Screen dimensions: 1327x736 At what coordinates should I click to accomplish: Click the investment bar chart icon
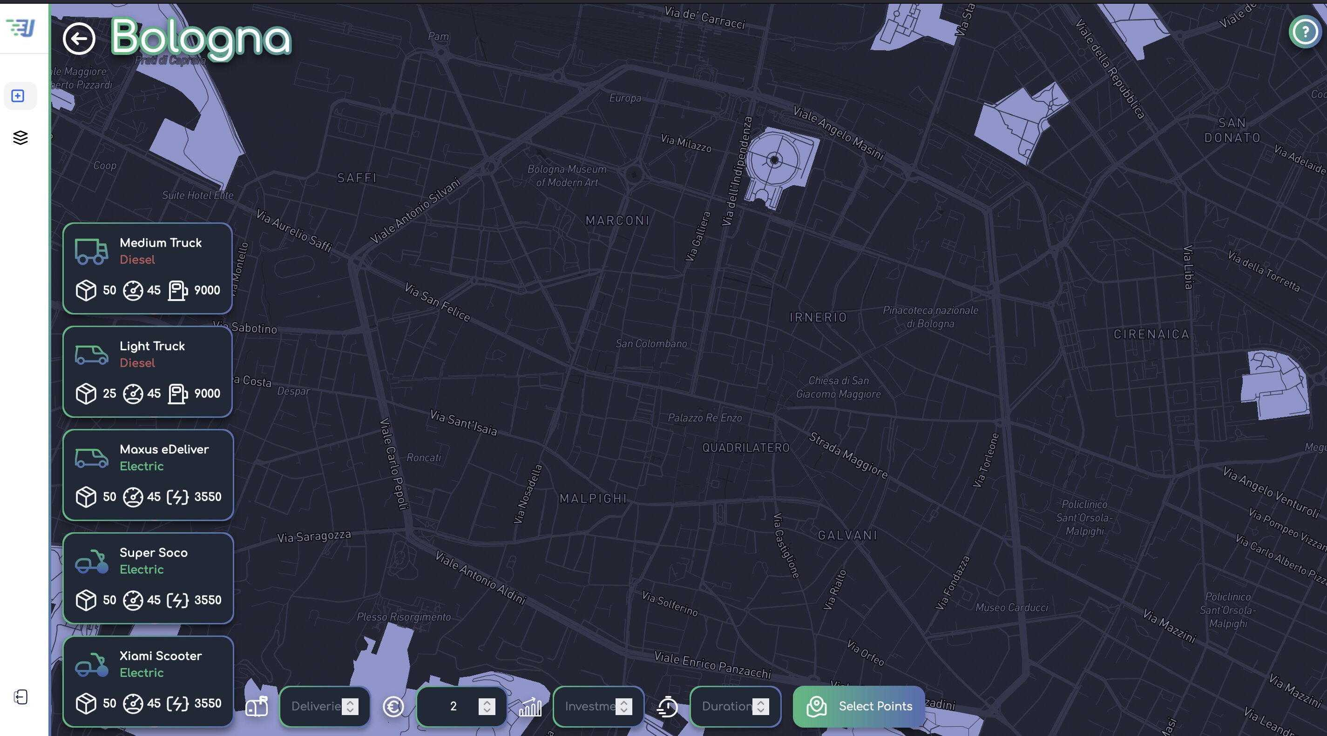530,707
